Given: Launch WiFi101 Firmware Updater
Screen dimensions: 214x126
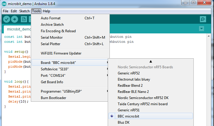Looking at the screenshot, I should tap(61, 53).
